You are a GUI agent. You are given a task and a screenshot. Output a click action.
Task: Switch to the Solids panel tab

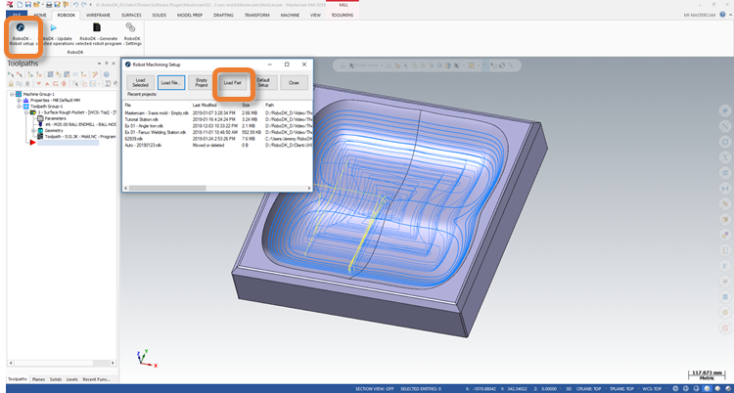[55, 378]
